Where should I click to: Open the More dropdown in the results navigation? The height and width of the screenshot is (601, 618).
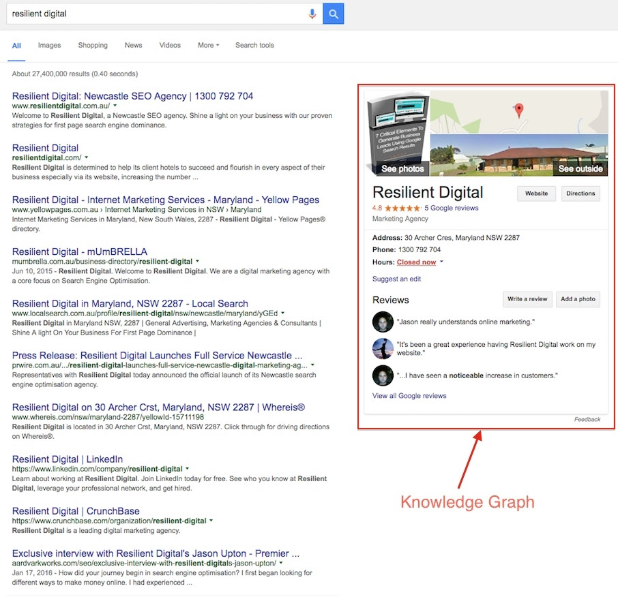coord(207,45)
